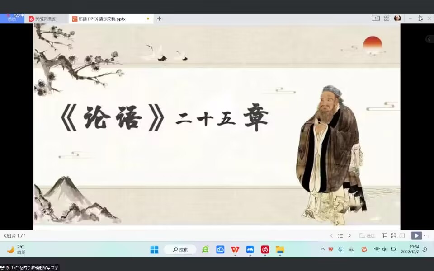This screenshot has height=271, width=434.
Task: Select the normal split view icon
Action: [385, 235]
